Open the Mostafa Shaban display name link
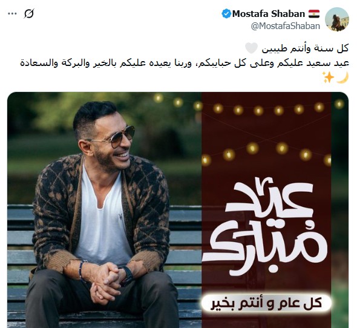Screen dimensions: 357x328 [x=269, y=14]
